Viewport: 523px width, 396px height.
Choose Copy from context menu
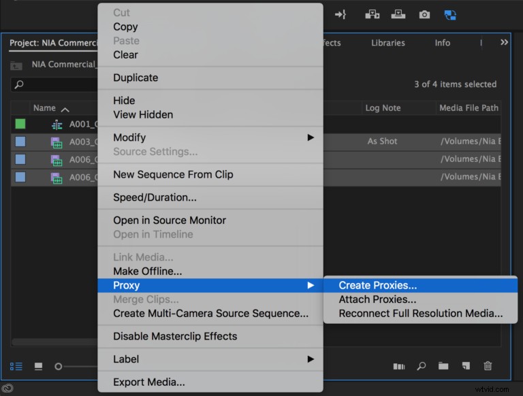tap(210, 27)
